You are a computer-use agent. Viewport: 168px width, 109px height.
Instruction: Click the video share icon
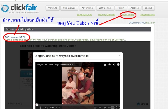114,64
